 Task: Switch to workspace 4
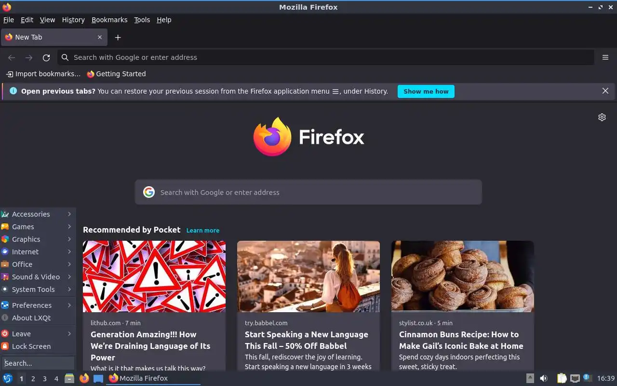click(x=56, y=379)
